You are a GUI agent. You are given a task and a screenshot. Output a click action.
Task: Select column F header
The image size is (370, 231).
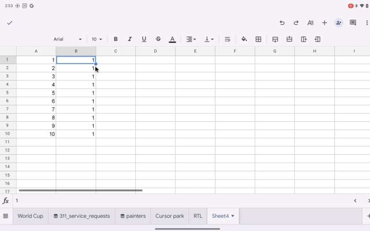235,51
